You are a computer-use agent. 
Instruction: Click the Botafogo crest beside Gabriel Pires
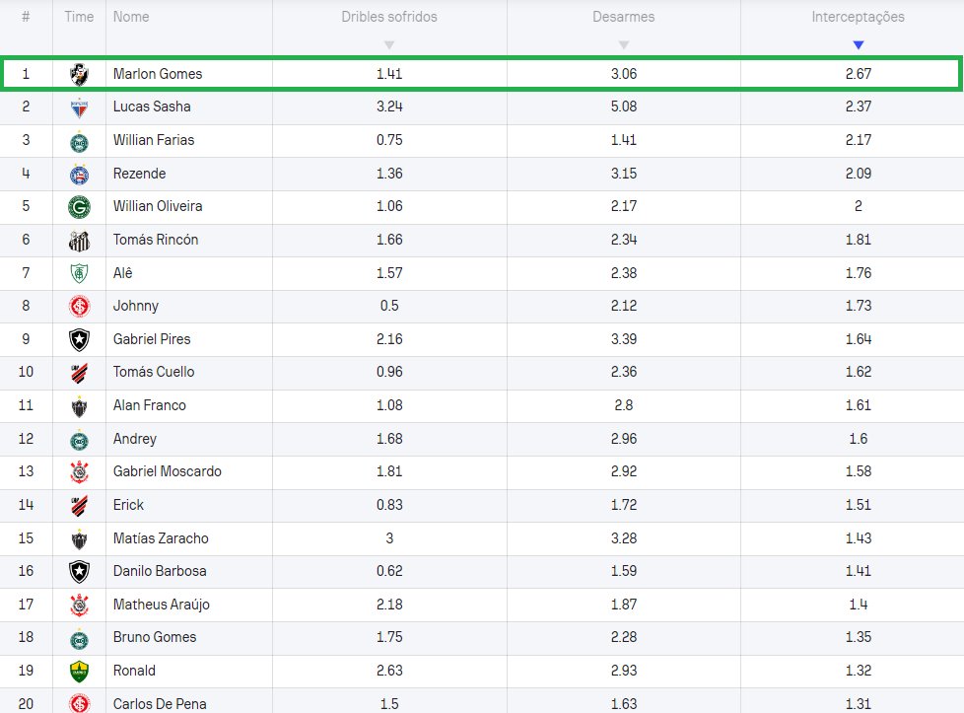point(79,339)
